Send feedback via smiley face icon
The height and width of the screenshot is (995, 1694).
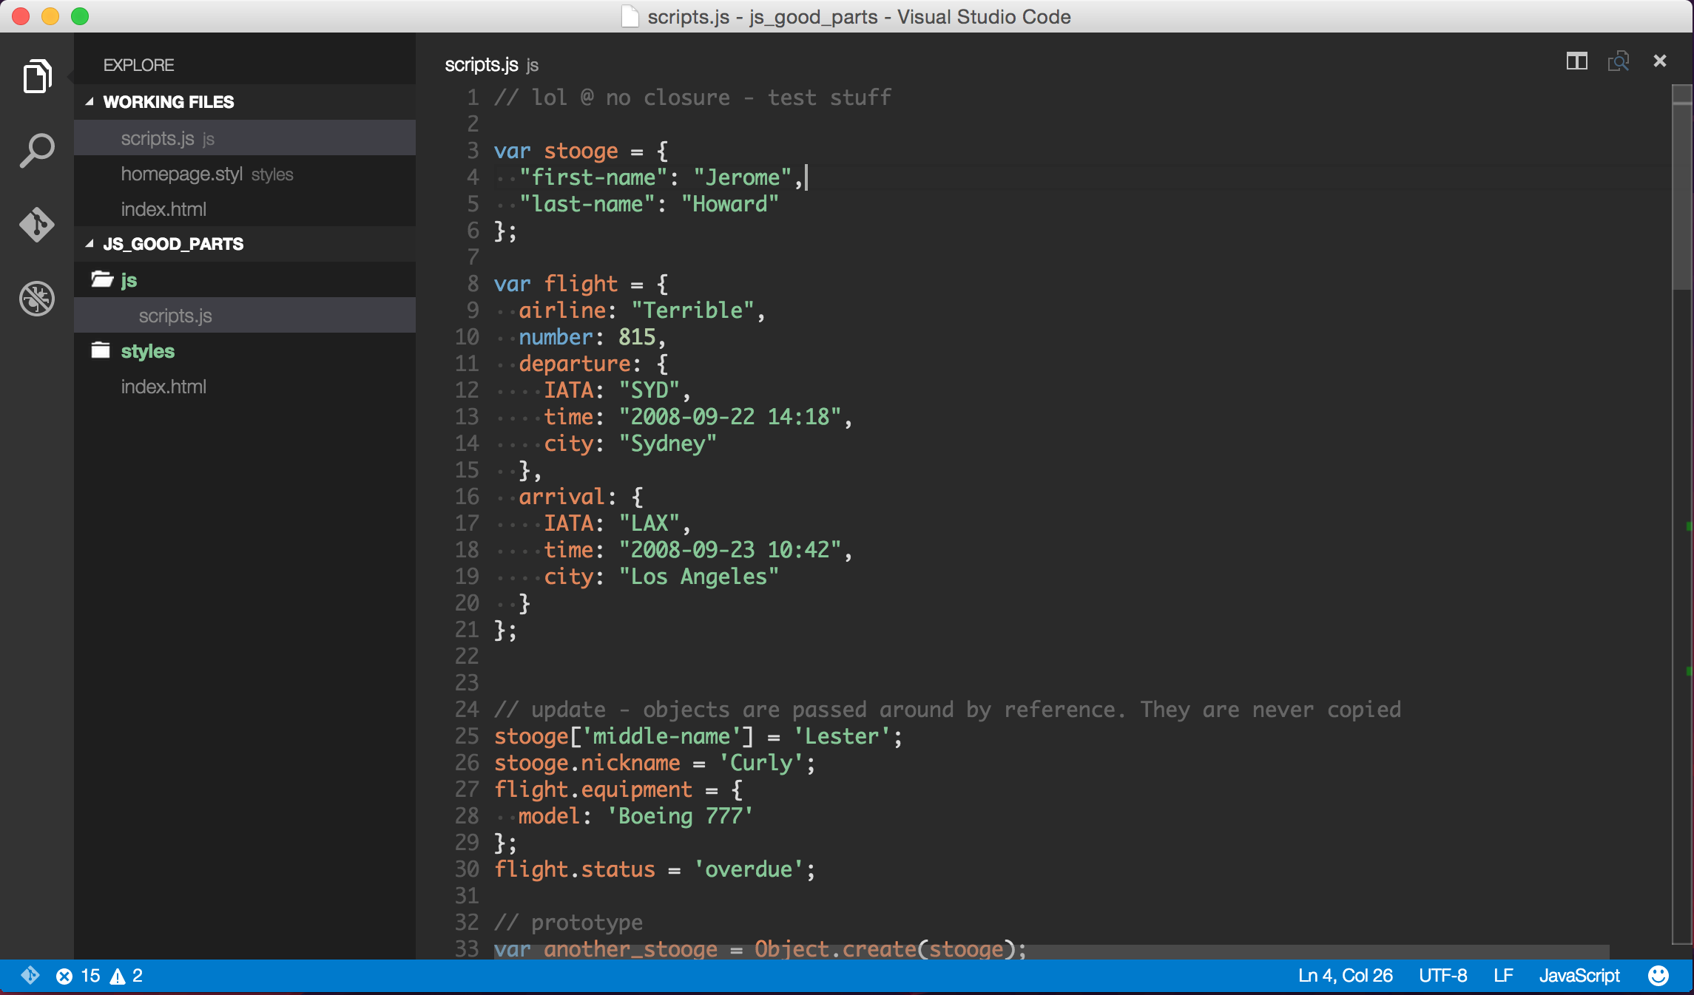click(x=1658, y=976)
